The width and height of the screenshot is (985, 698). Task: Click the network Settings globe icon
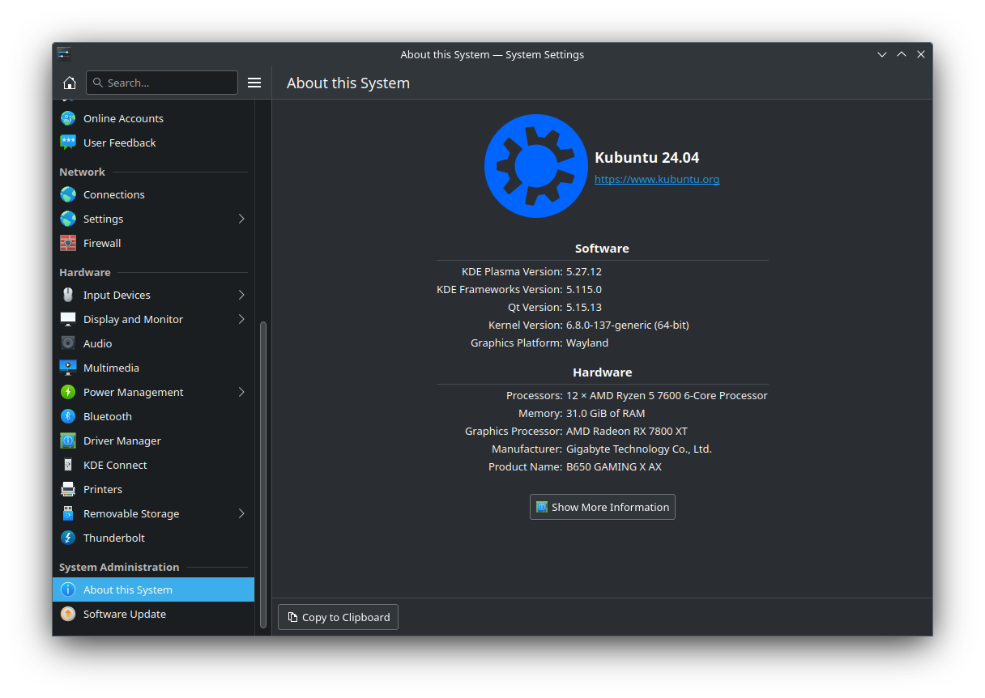(68, 219)
